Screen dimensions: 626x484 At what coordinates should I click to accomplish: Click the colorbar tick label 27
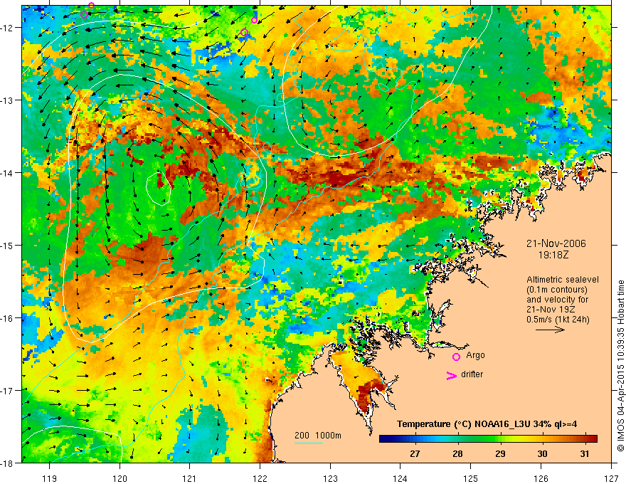tap(415, 453)
